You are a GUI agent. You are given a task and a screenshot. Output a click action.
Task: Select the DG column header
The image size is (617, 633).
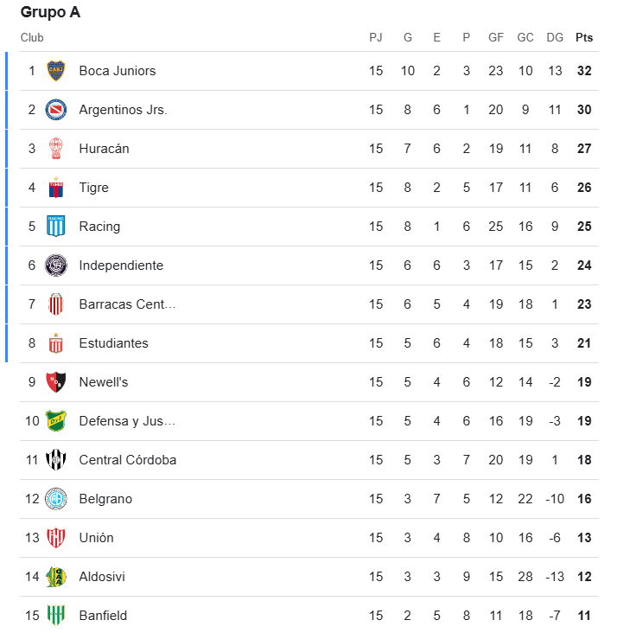click(x=555, y=37)
